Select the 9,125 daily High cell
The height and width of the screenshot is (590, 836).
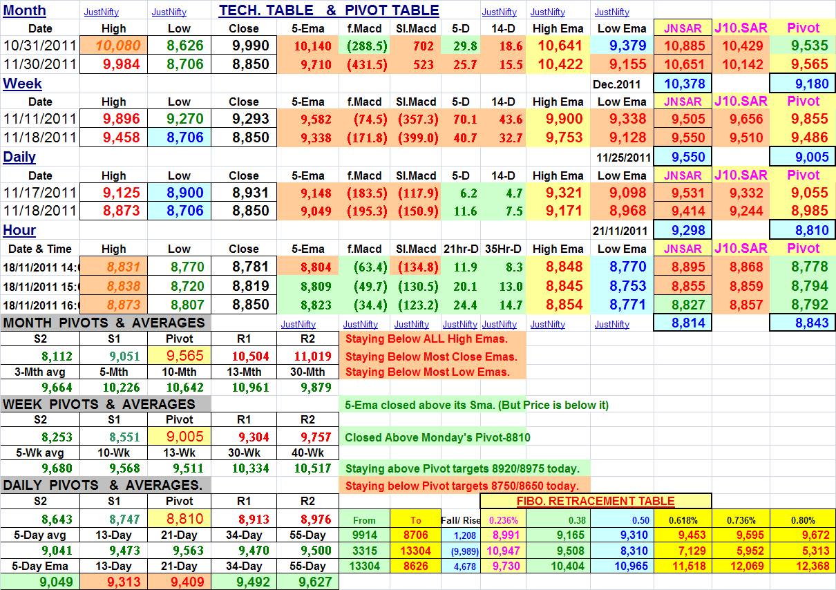(x=113, y=192)
